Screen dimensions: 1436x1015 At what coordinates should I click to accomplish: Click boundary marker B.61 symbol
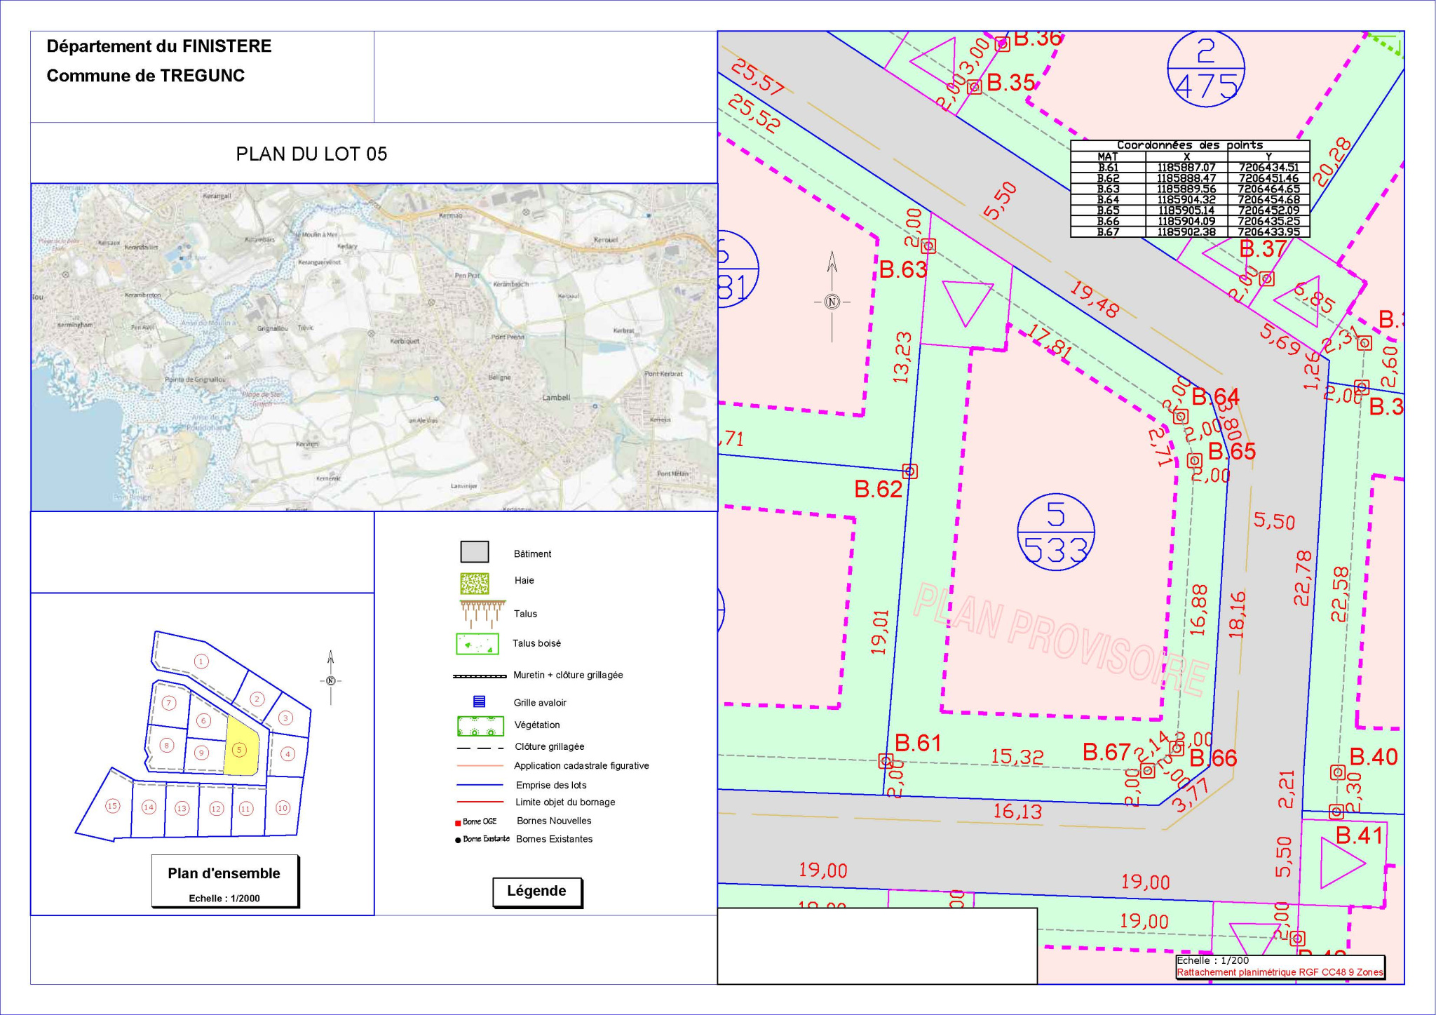886,761
